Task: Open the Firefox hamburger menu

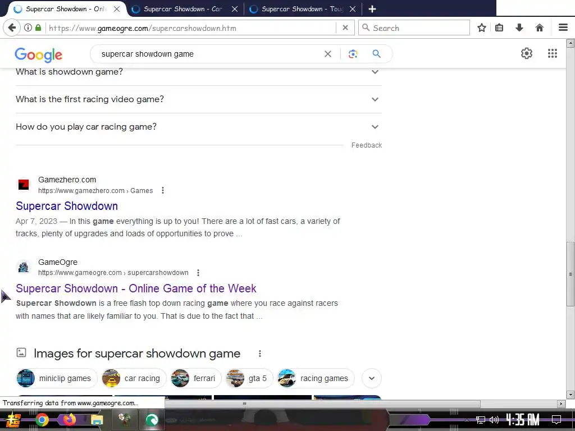Action: pyautogui.click(x=563, y=28)
